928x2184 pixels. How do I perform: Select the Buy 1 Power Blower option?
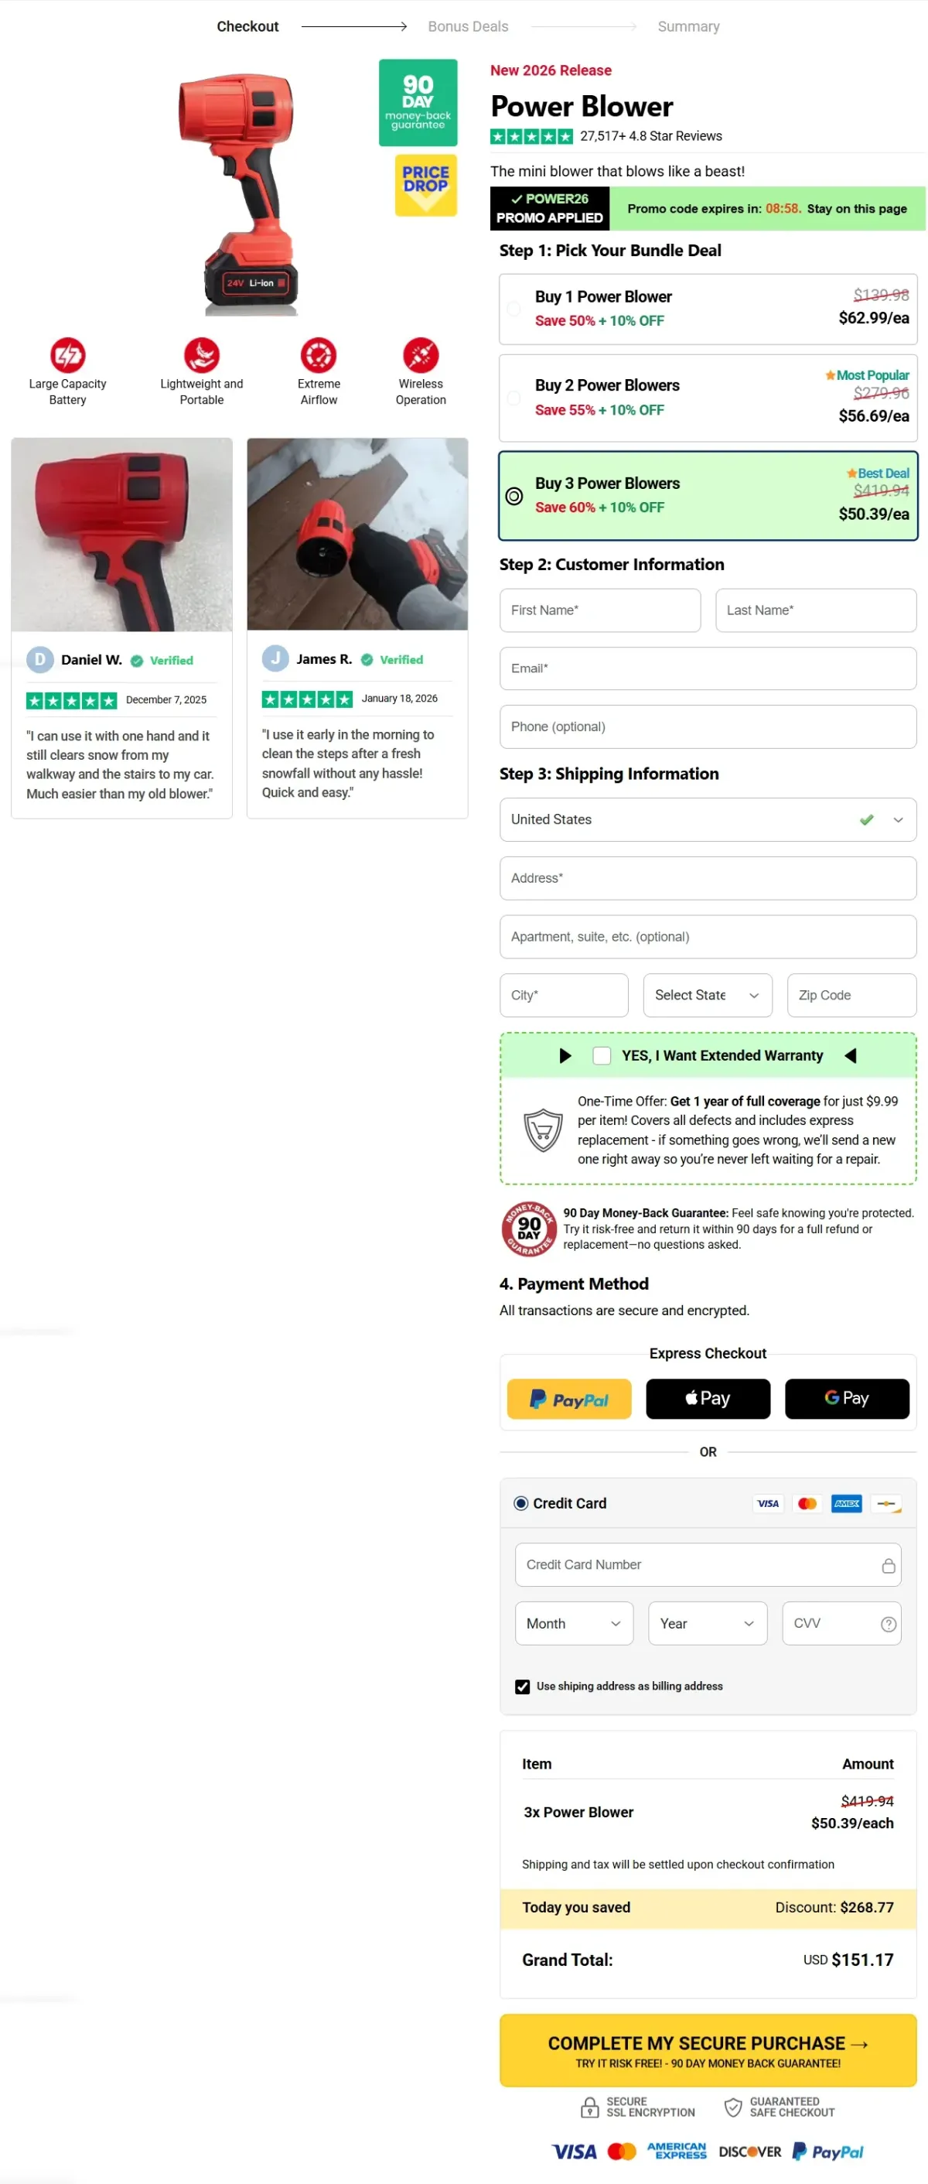pyautogui.click(x=708, y=309)
